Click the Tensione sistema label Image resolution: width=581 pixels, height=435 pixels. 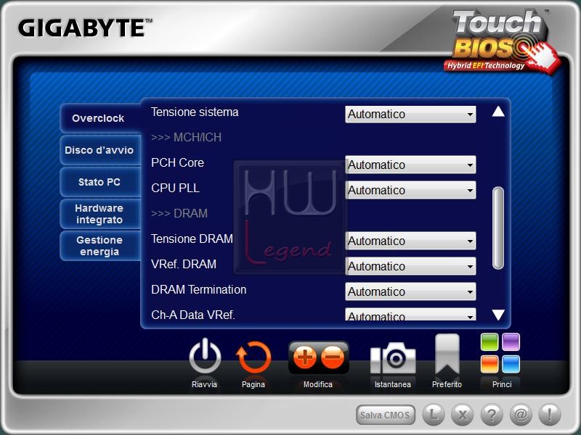tap(195, 112)
